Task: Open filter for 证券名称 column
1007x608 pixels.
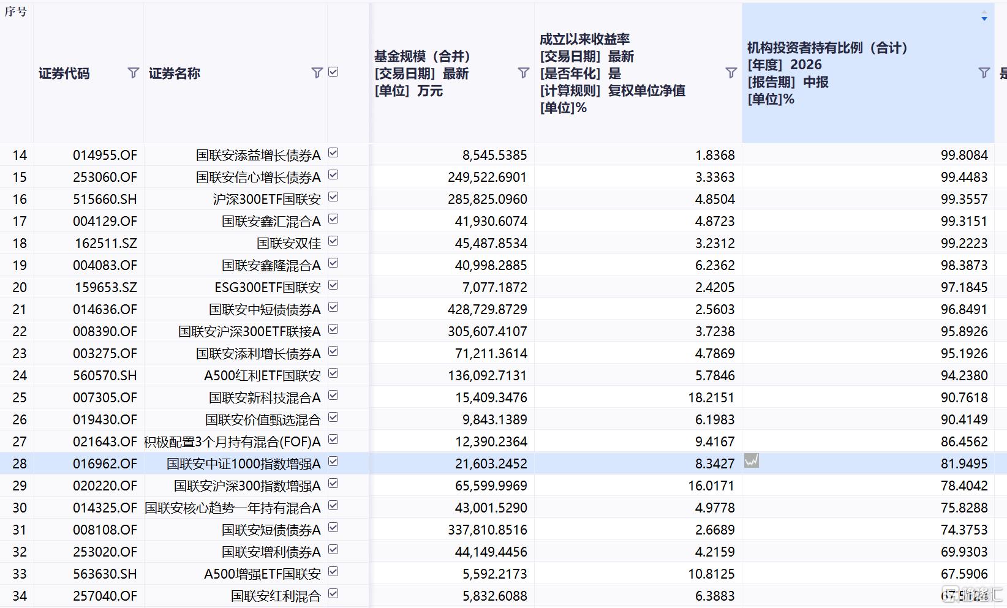Action: 317,73
